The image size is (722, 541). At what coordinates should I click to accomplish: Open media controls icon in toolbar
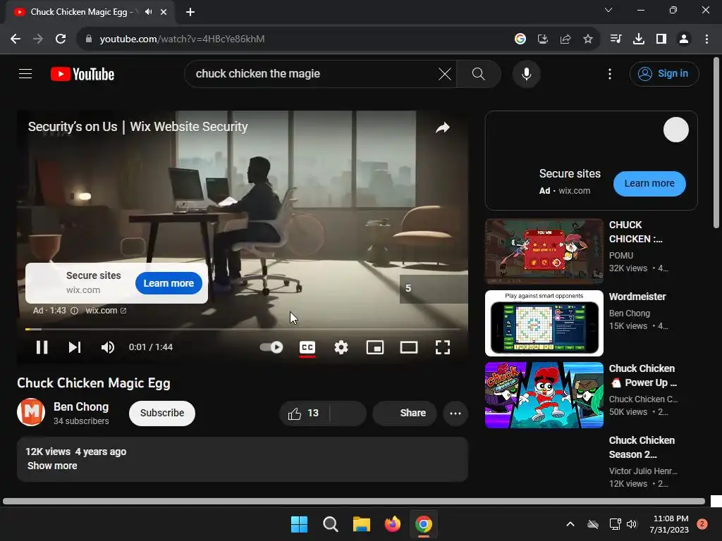[616, 39]
